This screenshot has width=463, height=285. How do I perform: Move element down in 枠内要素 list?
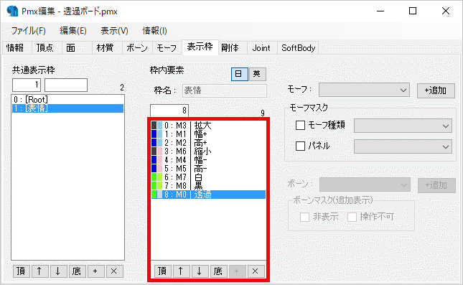(x=200, y=271)
